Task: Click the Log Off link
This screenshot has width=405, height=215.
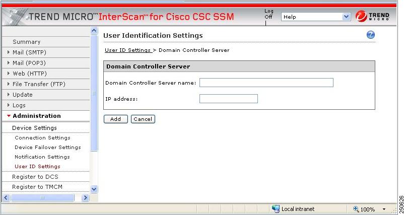Action: 268,14
